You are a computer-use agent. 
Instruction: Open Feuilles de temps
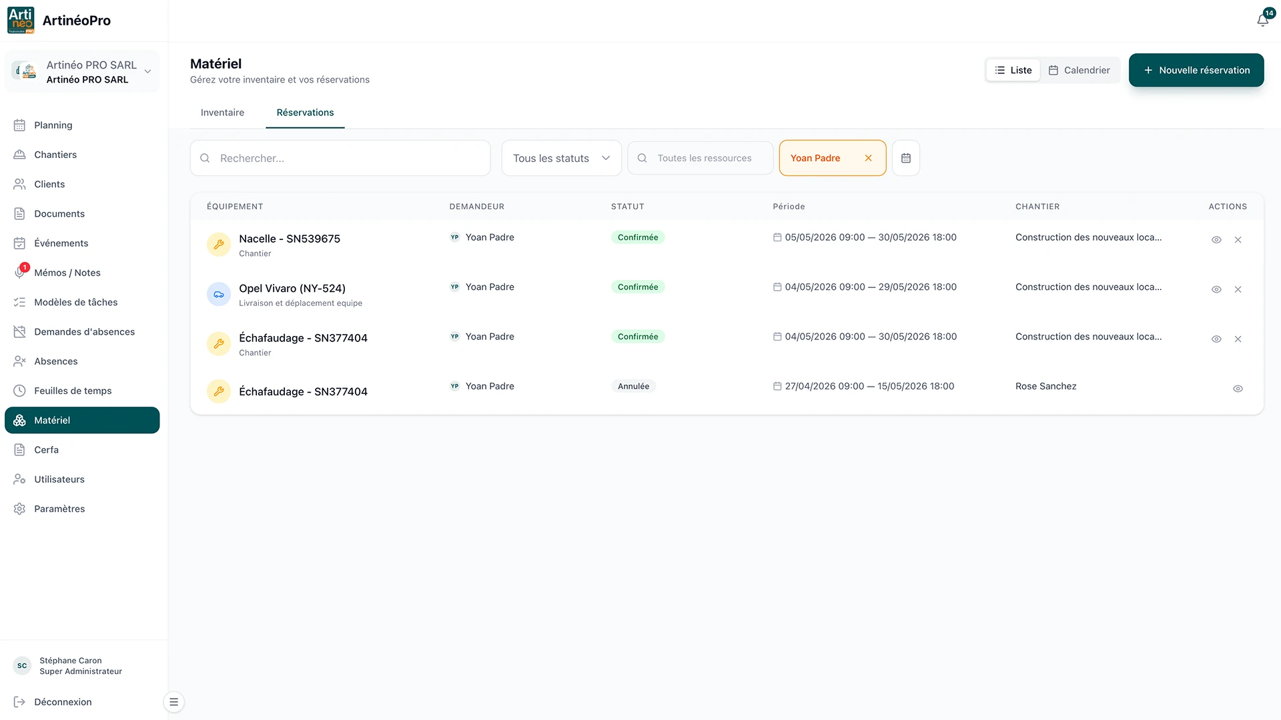[82, 391]
